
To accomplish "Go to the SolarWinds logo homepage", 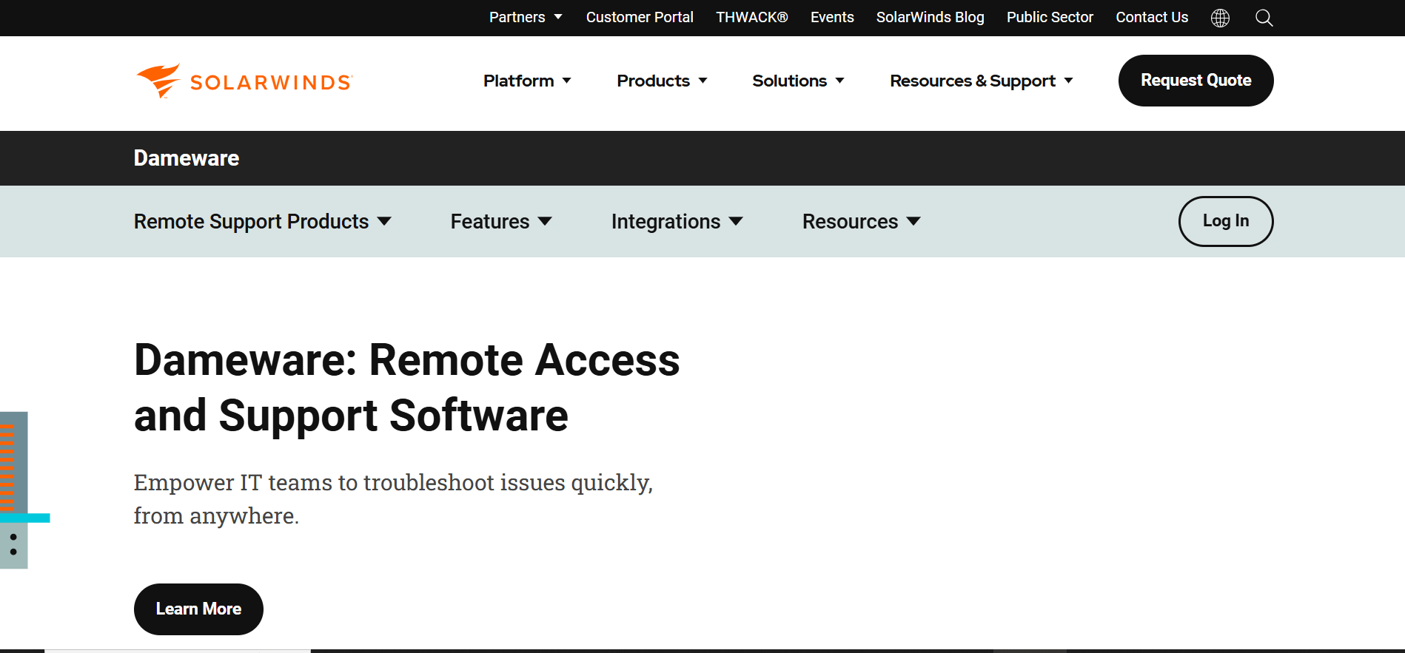I will [x=244, y=81].
